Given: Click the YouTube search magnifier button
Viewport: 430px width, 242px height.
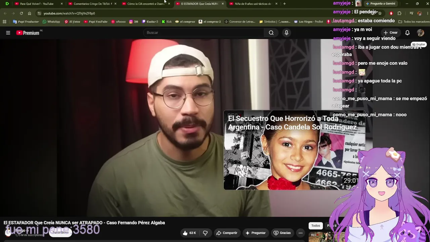Looking at the screenshot, I should click(x=271, y=33).
